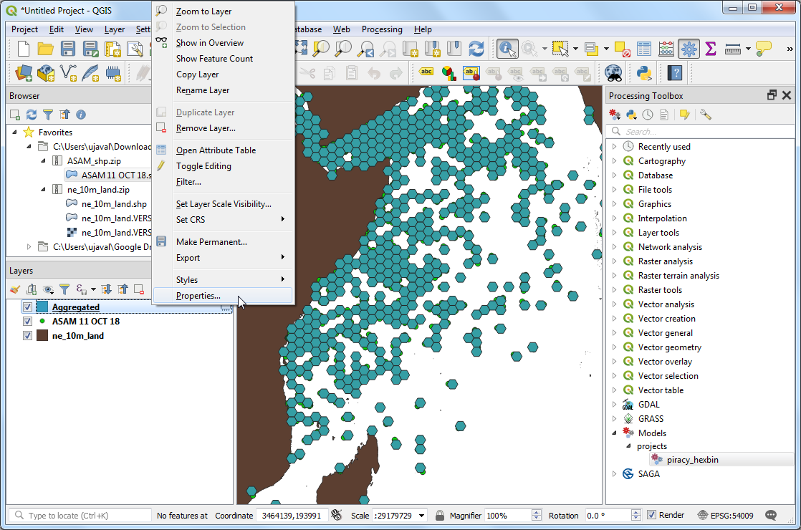Uncheck the ASAM 11 OCT 18 layer
801x530 pixels.
point(27,322)
